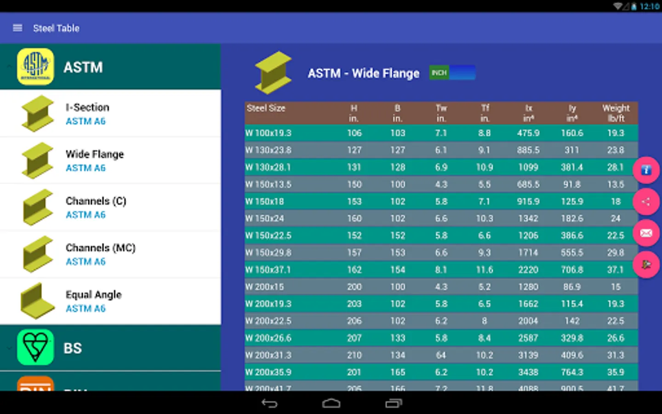Check the battery status icon
The height and width of the screenshot is (414, 662).
pyautogui.click(x=634, y=6)
